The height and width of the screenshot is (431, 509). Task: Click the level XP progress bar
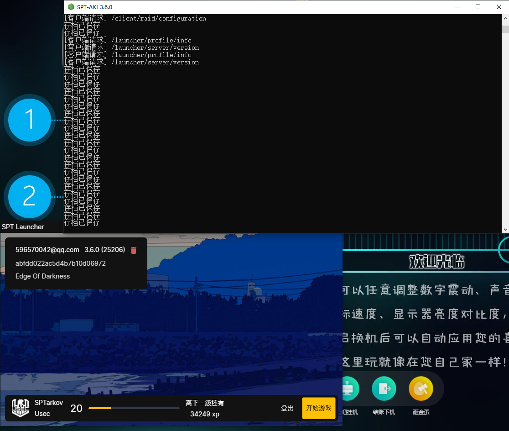pyautogui.click(x=134, y=408)
